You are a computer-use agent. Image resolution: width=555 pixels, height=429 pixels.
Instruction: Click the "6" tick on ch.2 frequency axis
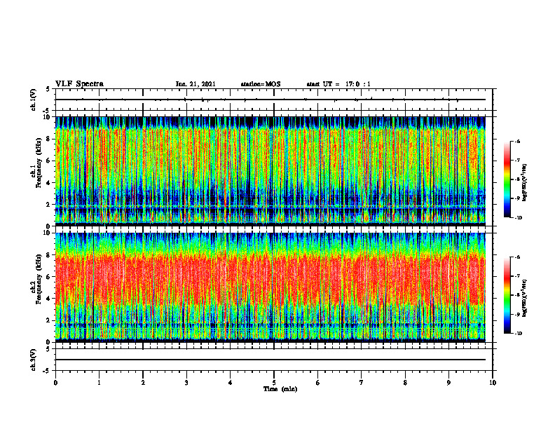(48, 277)
